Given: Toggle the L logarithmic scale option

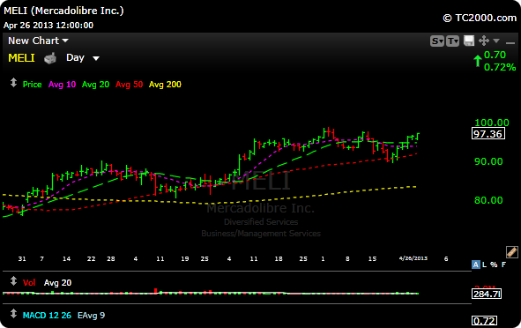Looking at the screenshot, I should click(485, 265).
